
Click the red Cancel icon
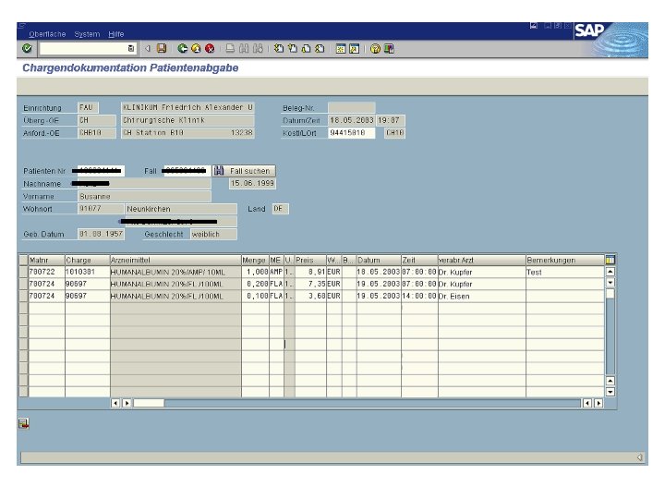click(x=210, y=48)
